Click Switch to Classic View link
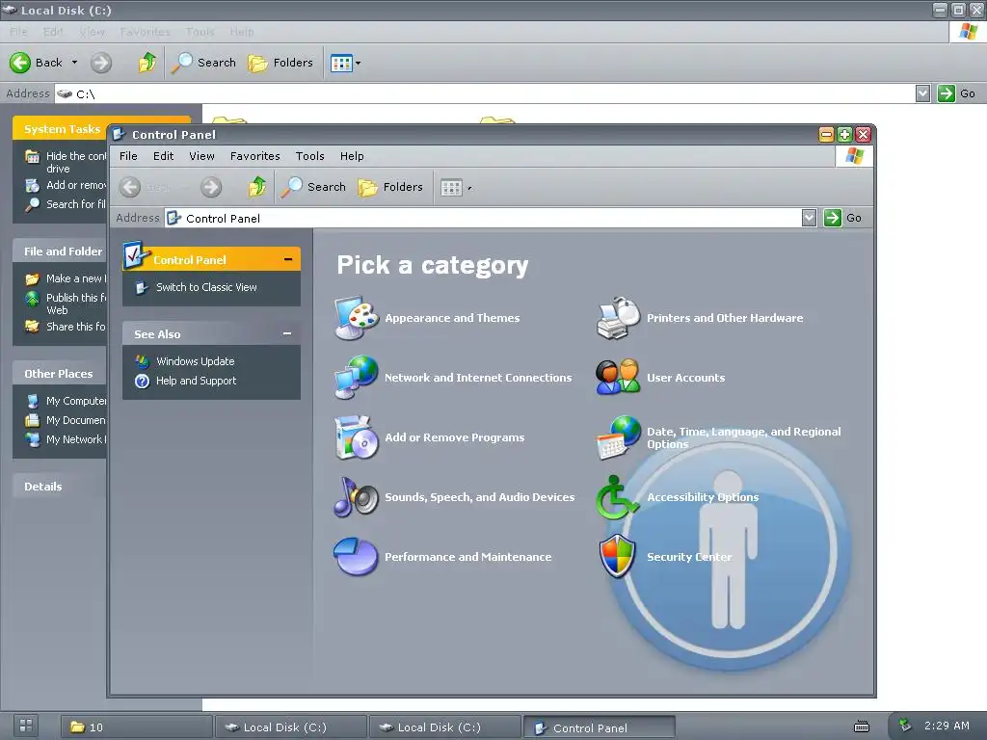Viewport: 987px width, 740px height. coord(206,287)
